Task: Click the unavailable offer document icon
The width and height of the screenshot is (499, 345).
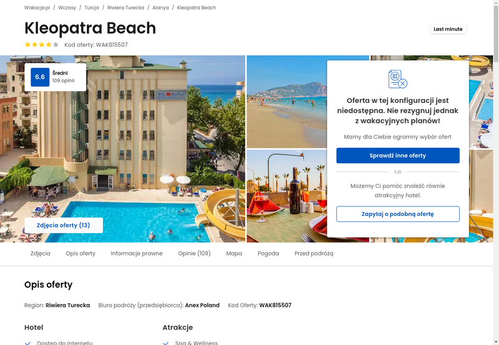Action: coord(398,79)
